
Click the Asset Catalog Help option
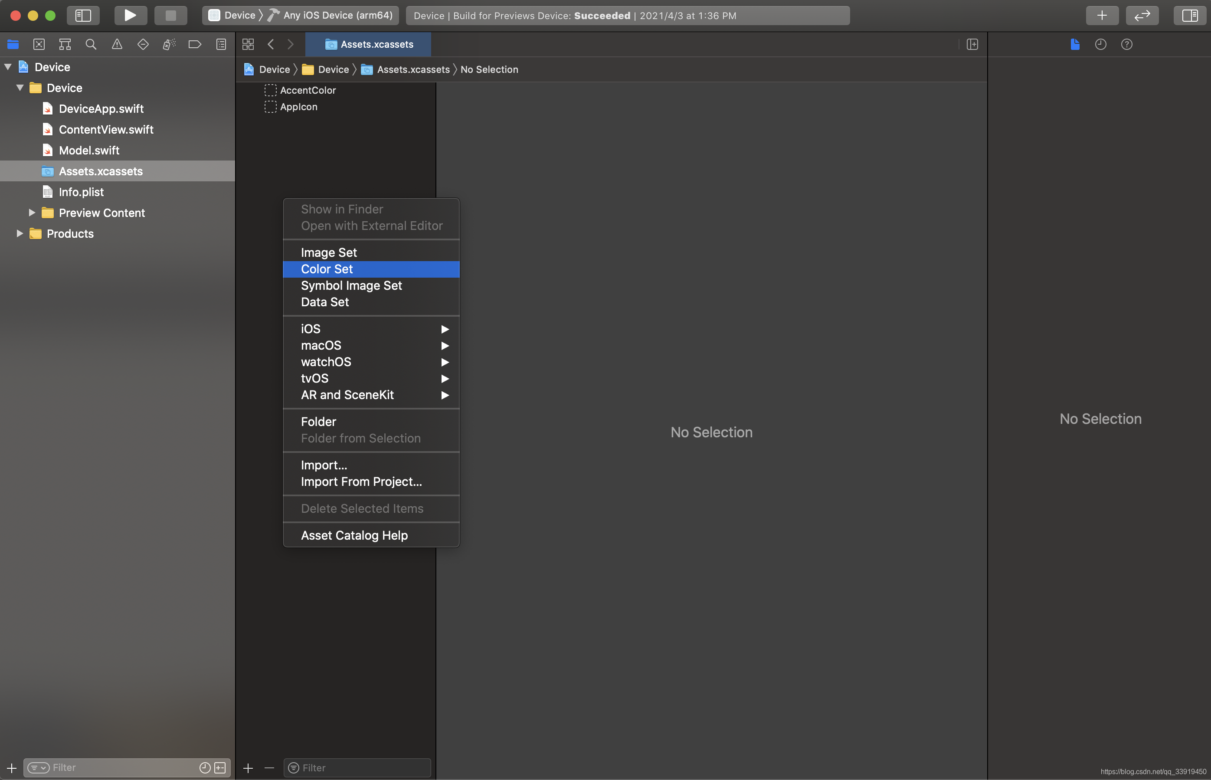354,535
